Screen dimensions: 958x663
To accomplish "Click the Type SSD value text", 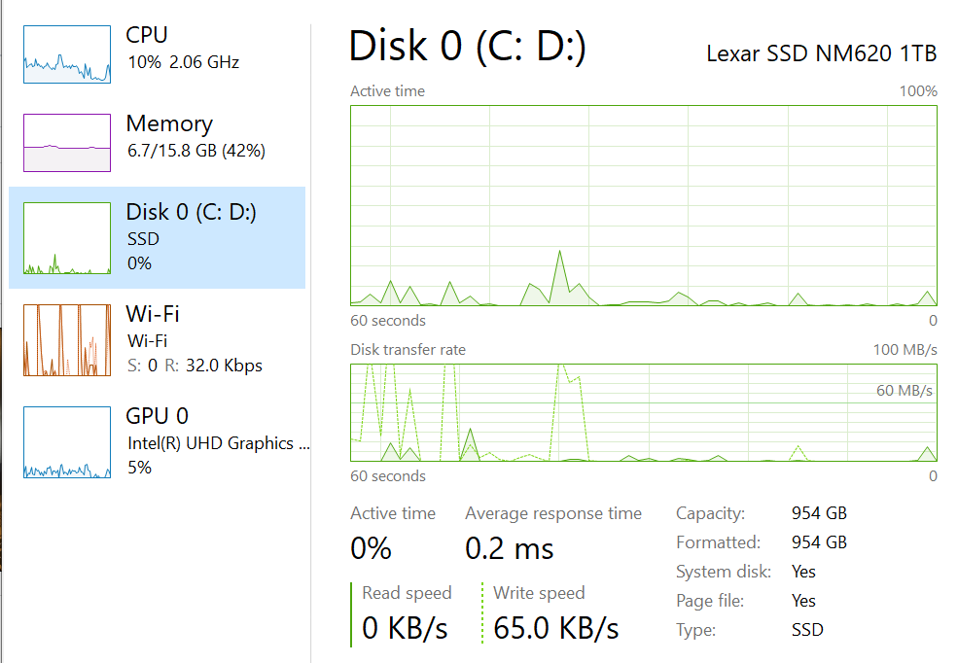I will [807, 630].
